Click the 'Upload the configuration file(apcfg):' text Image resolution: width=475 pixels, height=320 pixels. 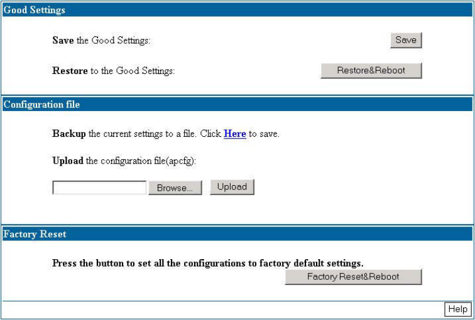124,161
